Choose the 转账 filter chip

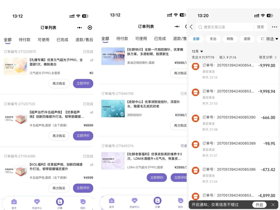[230, 39]
